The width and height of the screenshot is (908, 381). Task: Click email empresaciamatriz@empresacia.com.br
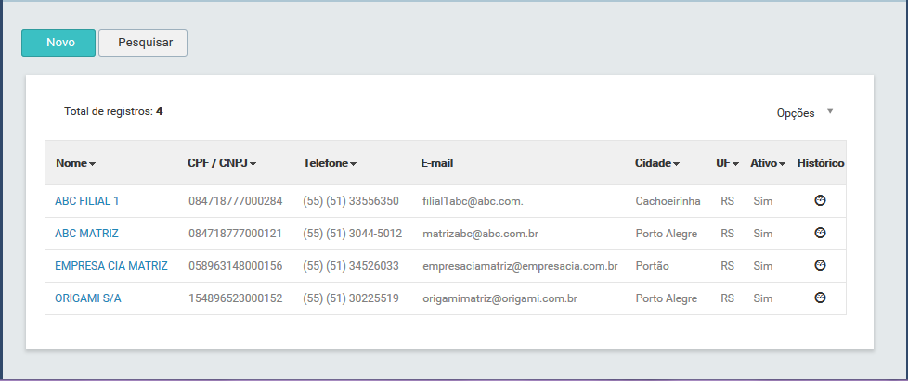pyautogui.click(x=520, y=266)
